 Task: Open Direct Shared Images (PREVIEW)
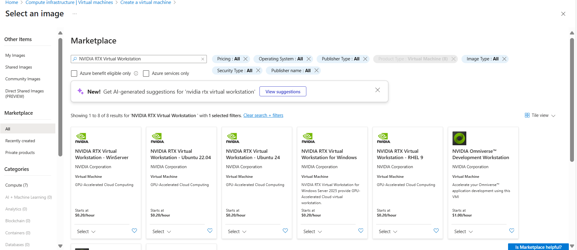[x=24, y=94]
